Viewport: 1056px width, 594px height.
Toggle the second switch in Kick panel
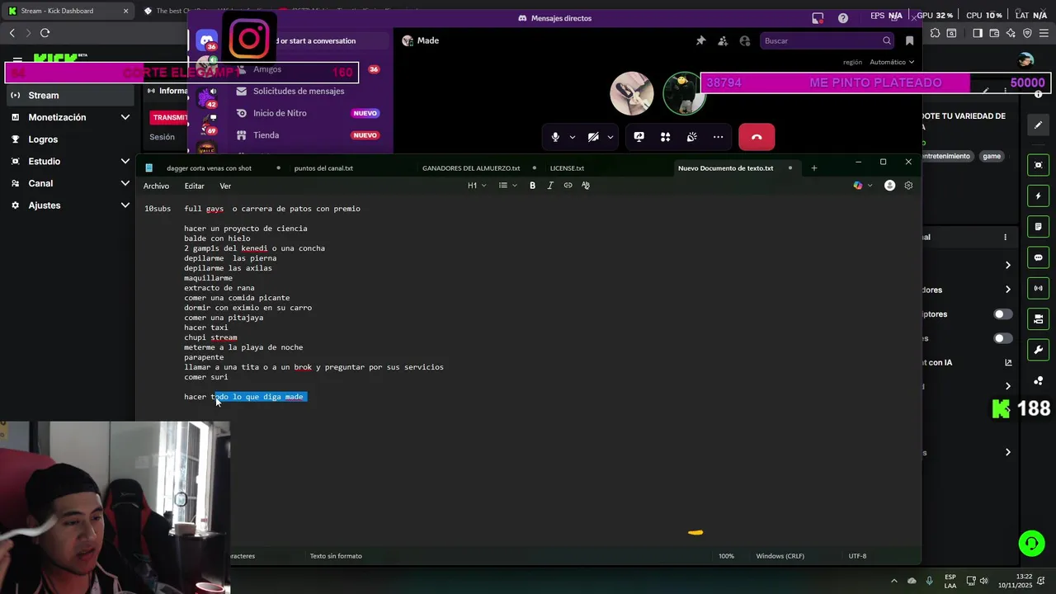coord(1002,338)
